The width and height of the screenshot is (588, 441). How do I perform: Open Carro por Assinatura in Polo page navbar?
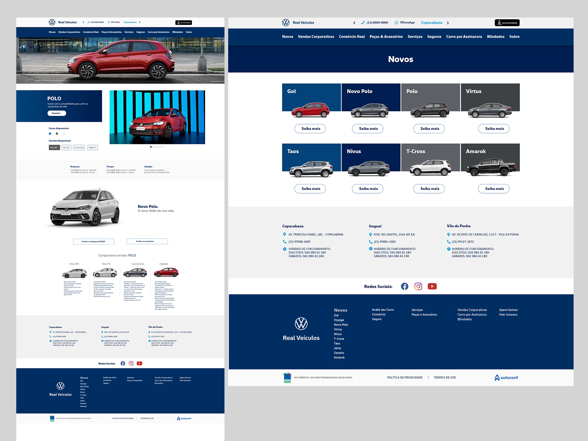tap(159, 32)
